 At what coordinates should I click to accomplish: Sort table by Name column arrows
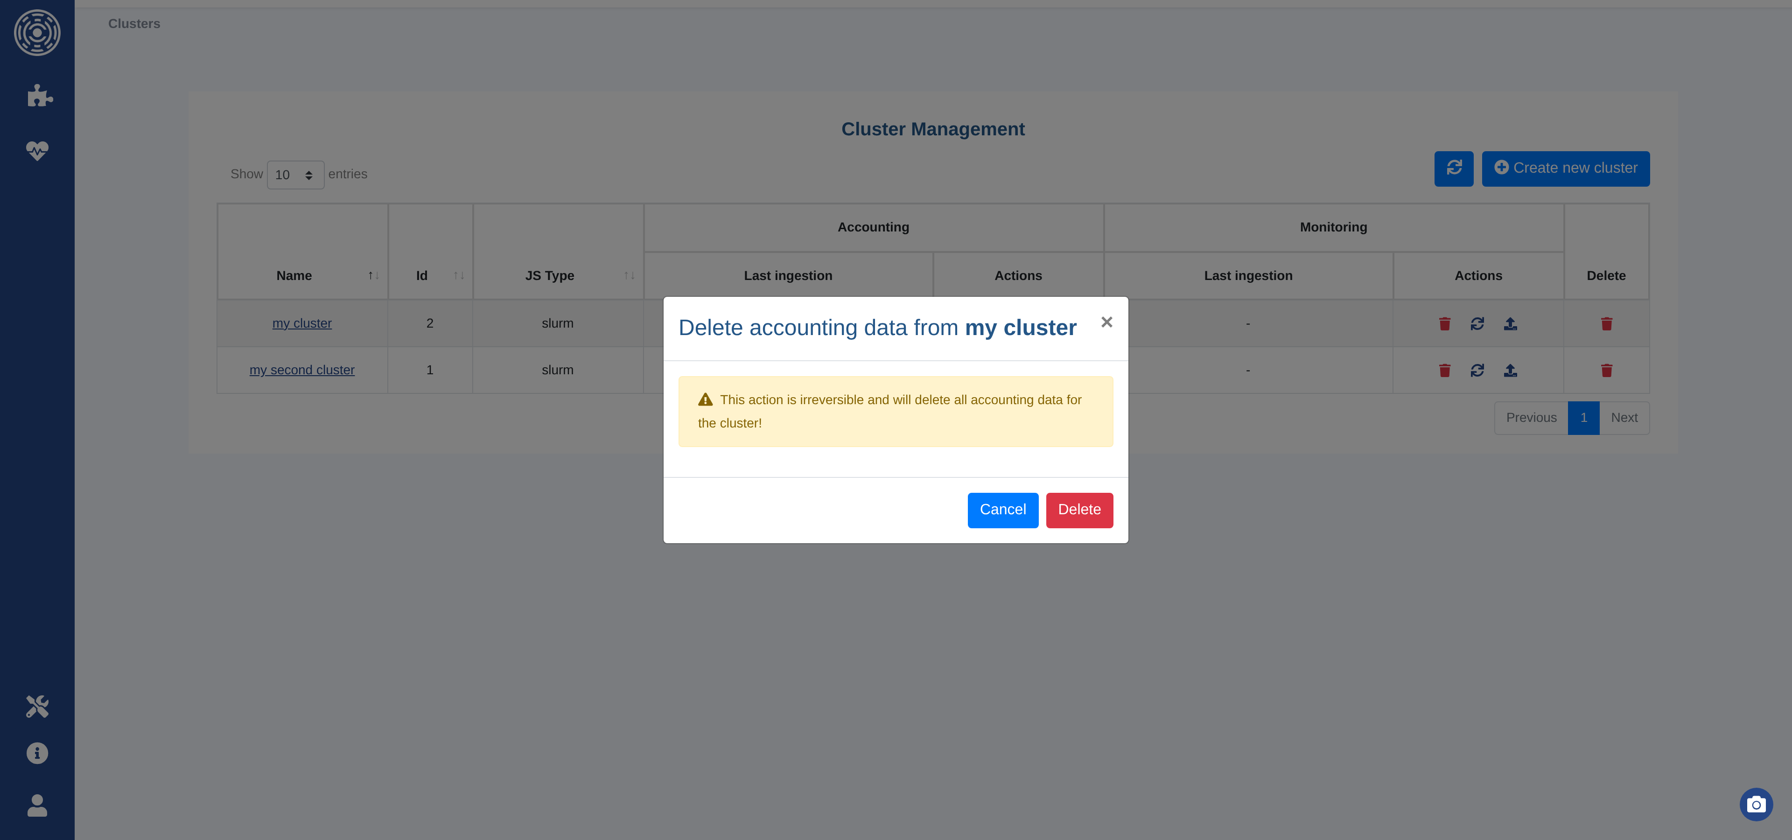pyautogui.click(x=373, y=275)
